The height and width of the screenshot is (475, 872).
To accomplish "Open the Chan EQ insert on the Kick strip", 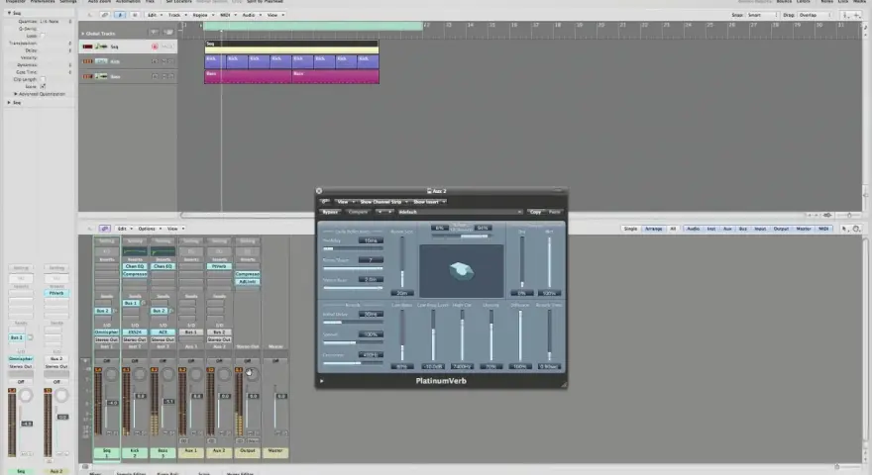I will tap(135, 266).
